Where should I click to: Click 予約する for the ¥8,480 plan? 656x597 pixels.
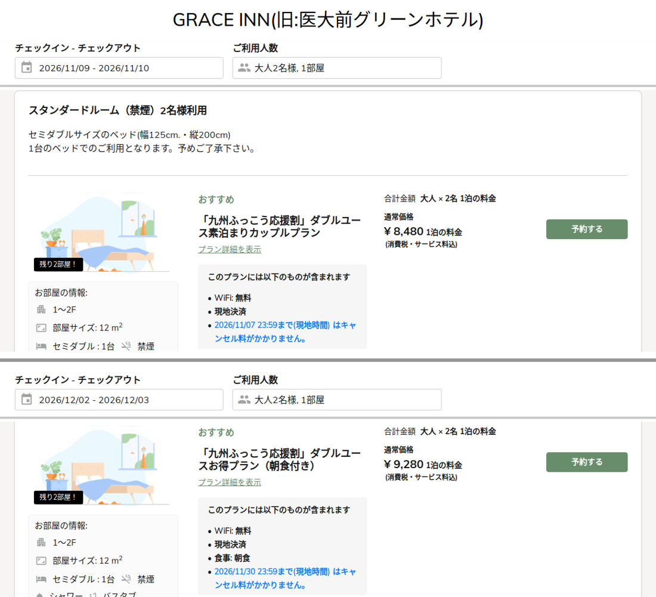coord(587,229)
